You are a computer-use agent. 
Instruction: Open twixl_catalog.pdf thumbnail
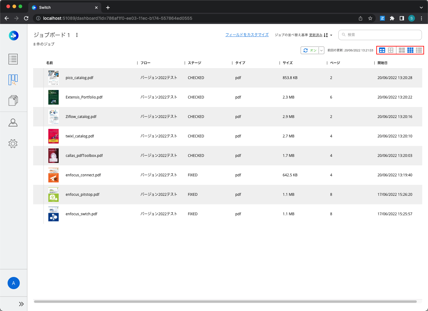click(x=53, y=136)
